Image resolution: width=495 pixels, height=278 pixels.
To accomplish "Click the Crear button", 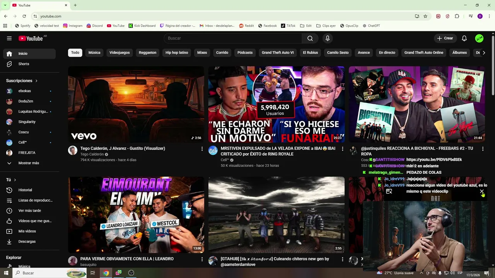I will [445, 38].
